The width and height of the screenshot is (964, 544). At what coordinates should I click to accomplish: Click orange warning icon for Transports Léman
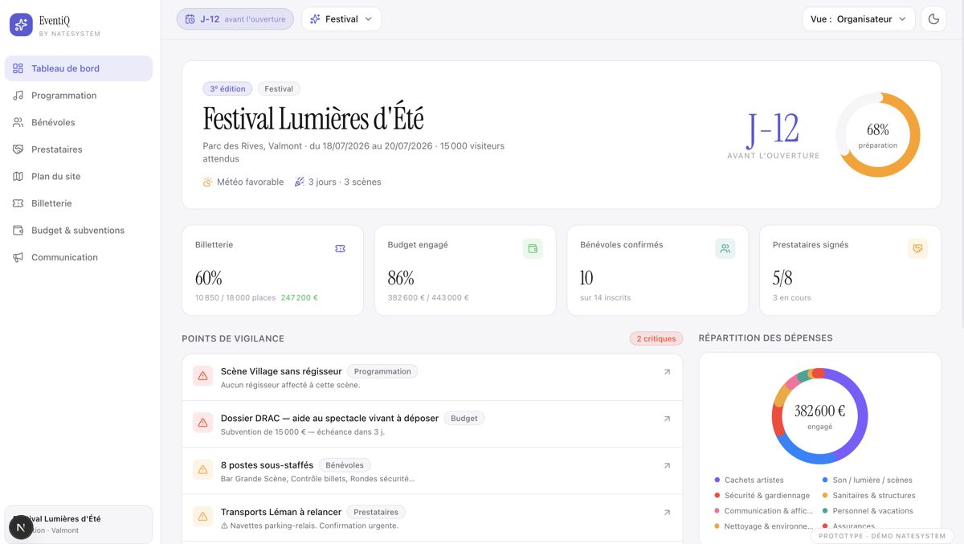[202, 516]
